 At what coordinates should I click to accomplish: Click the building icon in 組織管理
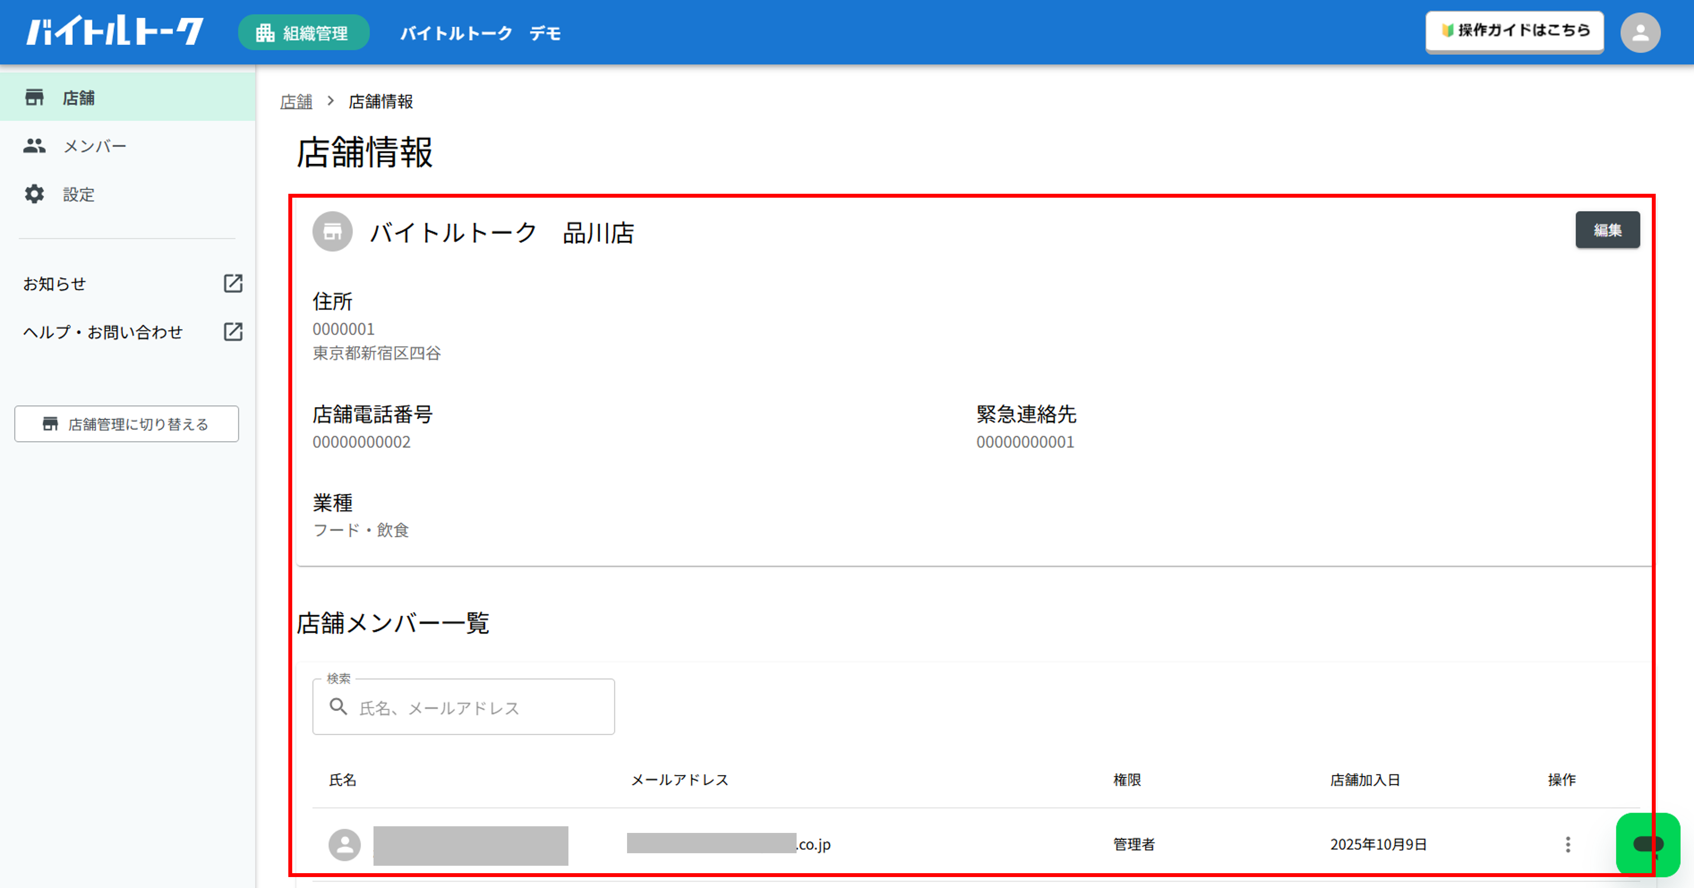[x=265, y=33]
